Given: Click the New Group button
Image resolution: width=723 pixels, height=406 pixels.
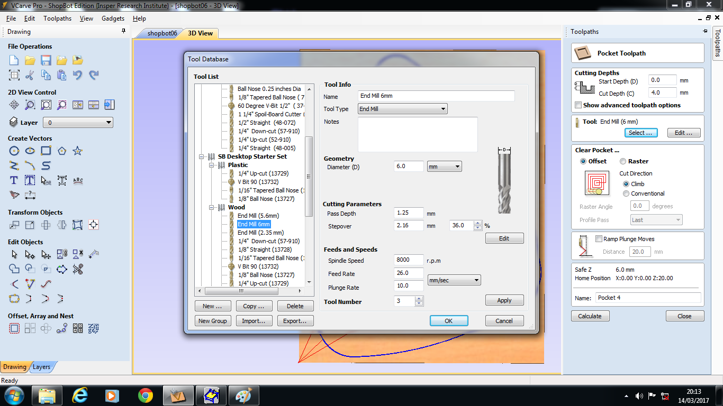Looking at the screenshot, I should tap(212, 321).
